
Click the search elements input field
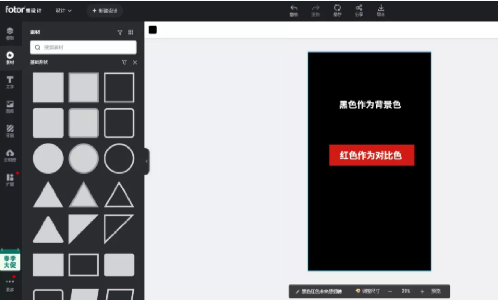coord(83,47)
